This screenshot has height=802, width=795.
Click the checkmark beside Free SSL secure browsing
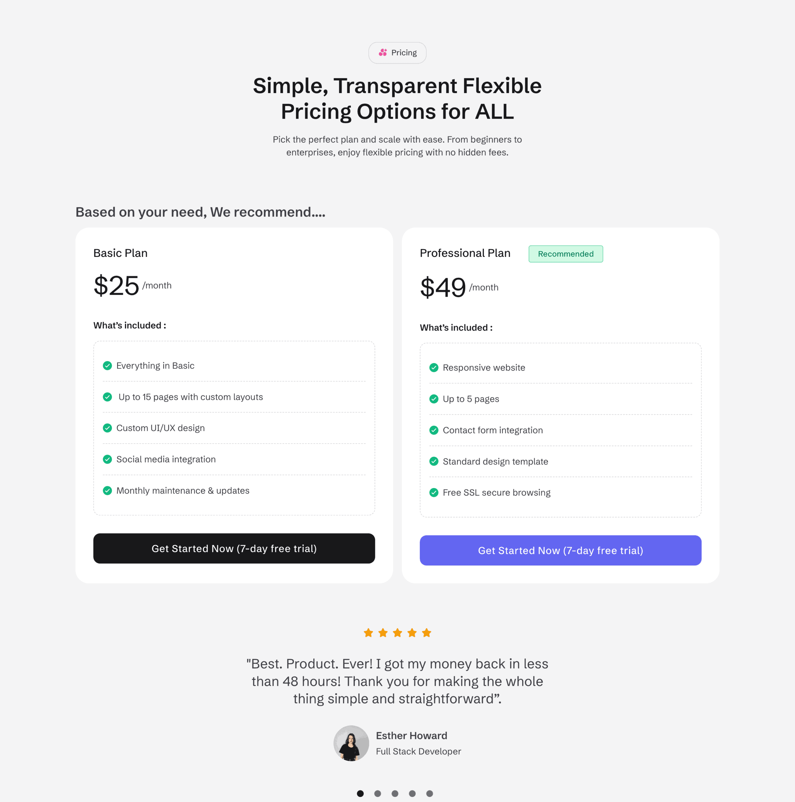pos(434,493)
